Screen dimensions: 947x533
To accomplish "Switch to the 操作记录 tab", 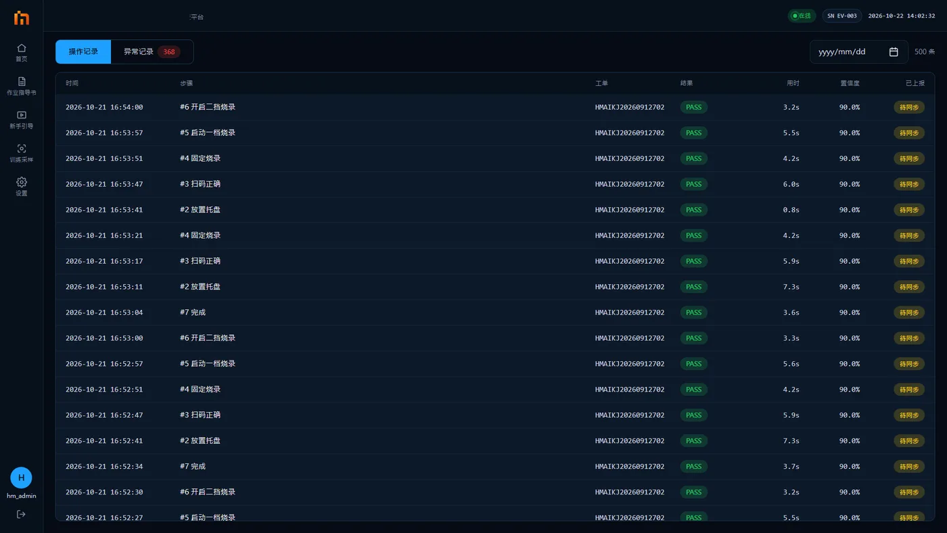I will coord(83,51).
